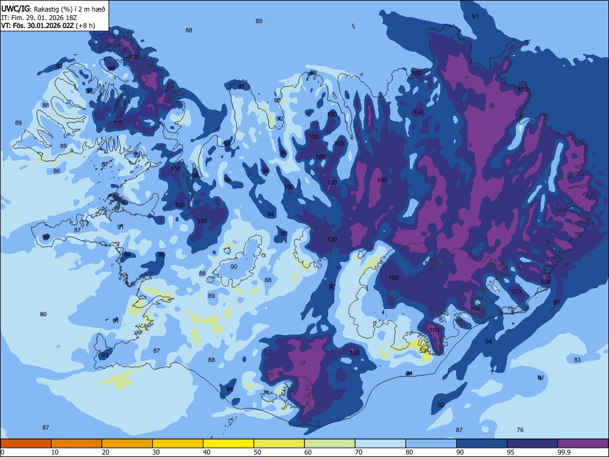Click the light green 60–70 legend swatch
This screenshot has height=457, width=609.
pyautogui.click(x=329, y=444)
